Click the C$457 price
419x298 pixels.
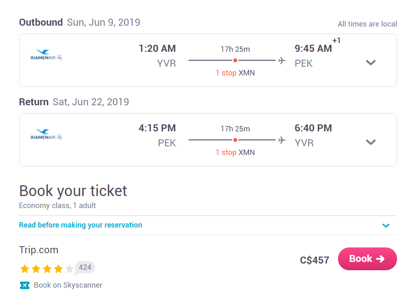coord(314,260)
